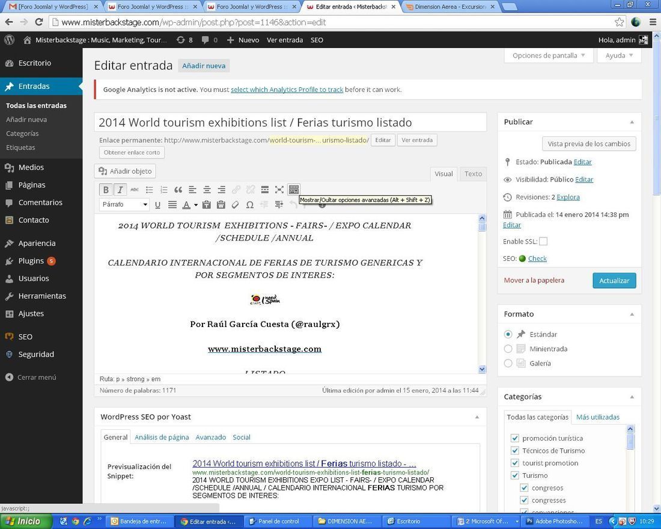Open Social SEO tab
Viewport: 661px width, 529px height.
point(242,438)
